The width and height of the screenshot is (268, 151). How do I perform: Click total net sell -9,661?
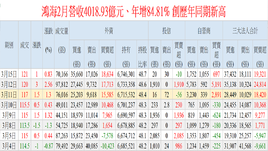(260, 146)
